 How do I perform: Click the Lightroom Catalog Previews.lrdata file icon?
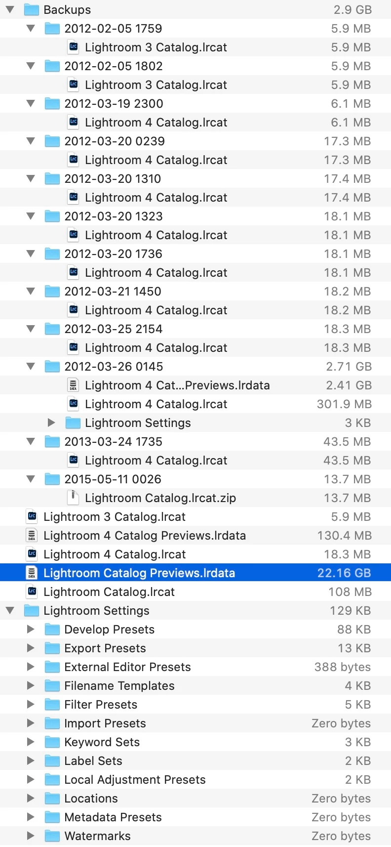point(32,573)
